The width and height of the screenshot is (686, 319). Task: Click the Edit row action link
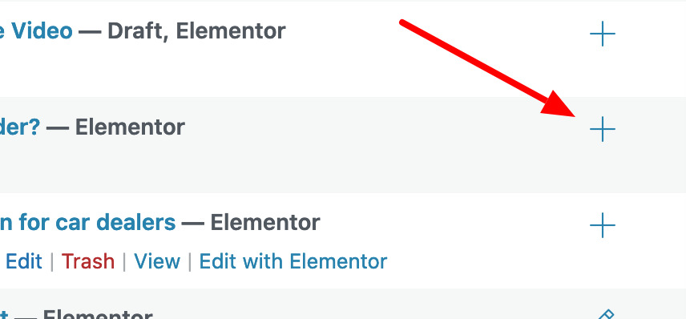23,261
